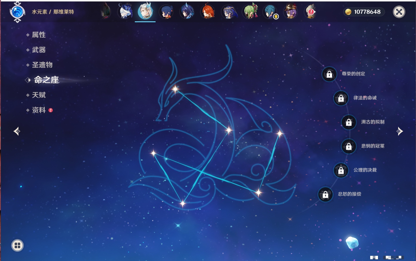
Task: Open the 武器 weapon menu
Action: 39,50
